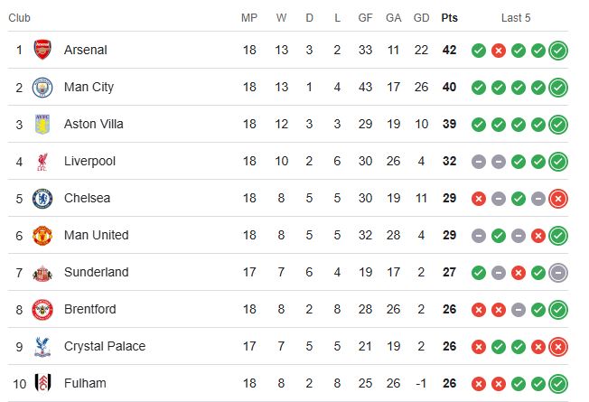
Task: Select the Crystal Palace team name
Action: (x=105, y=346)
